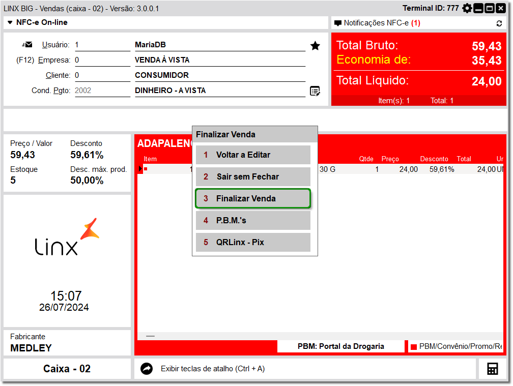Image resolution: width=513 pixels, height=386 pixels.
Task: Click the MEDLEY manufacturer name
Action: pyautogui.click(x=31, y=348)
